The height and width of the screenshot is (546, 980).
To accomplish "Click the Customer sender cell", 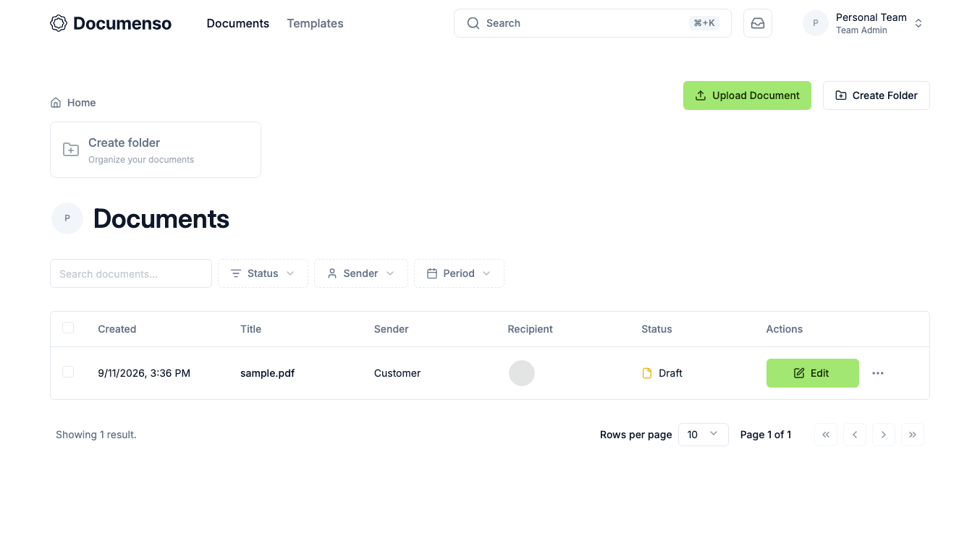I will (397, 373).
